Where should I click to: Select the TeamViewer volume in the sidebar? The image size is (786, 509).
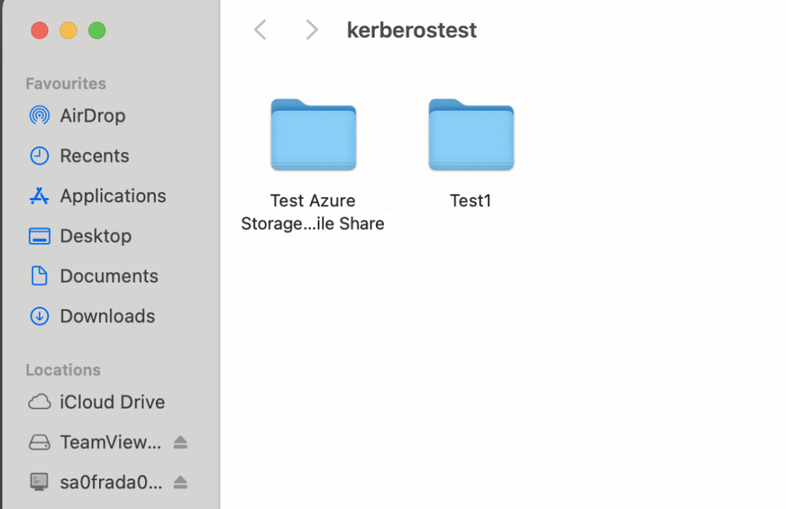(110, 442)
